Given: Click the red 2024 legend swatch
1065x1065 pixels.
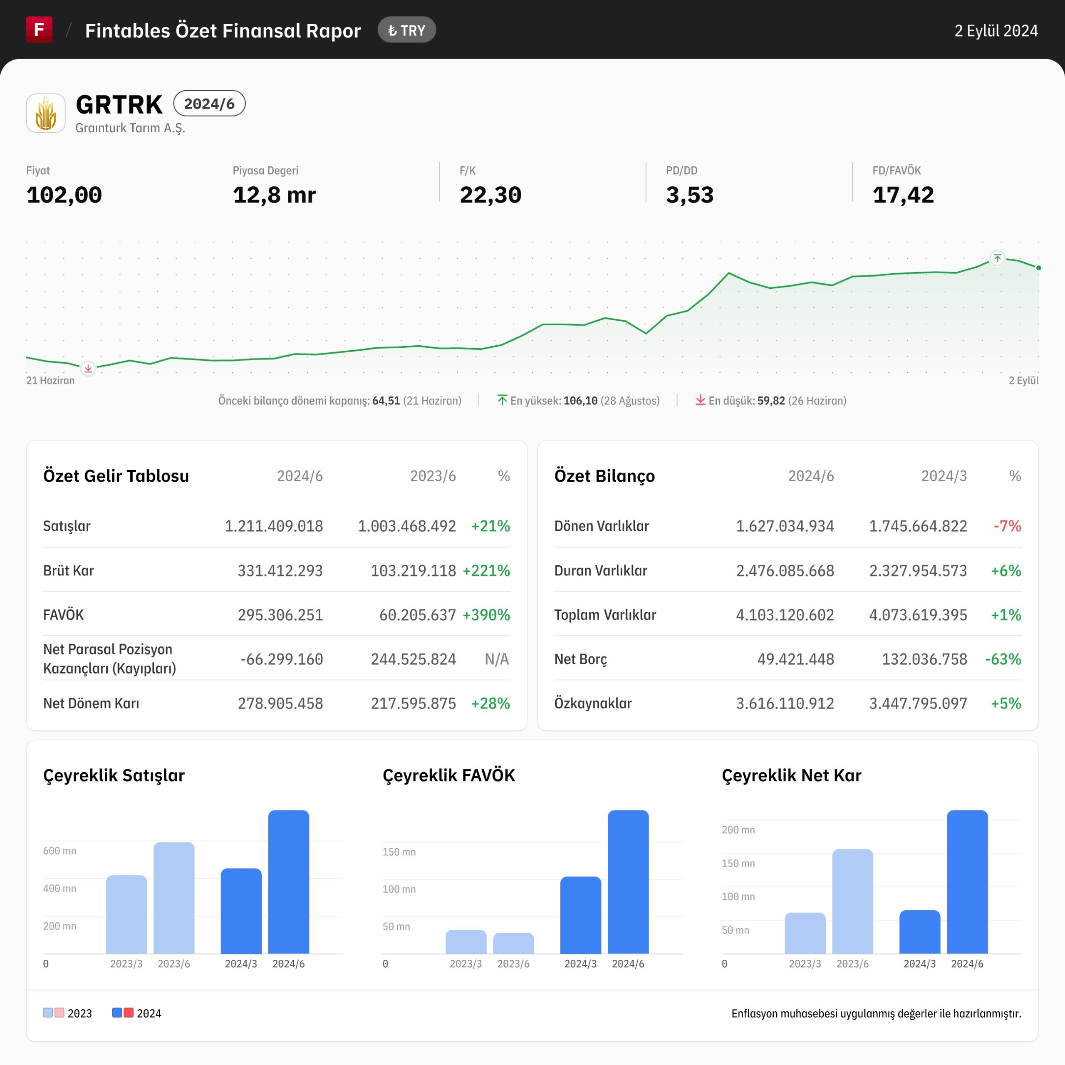Looking at the screenshot, I should (129, 1013).
